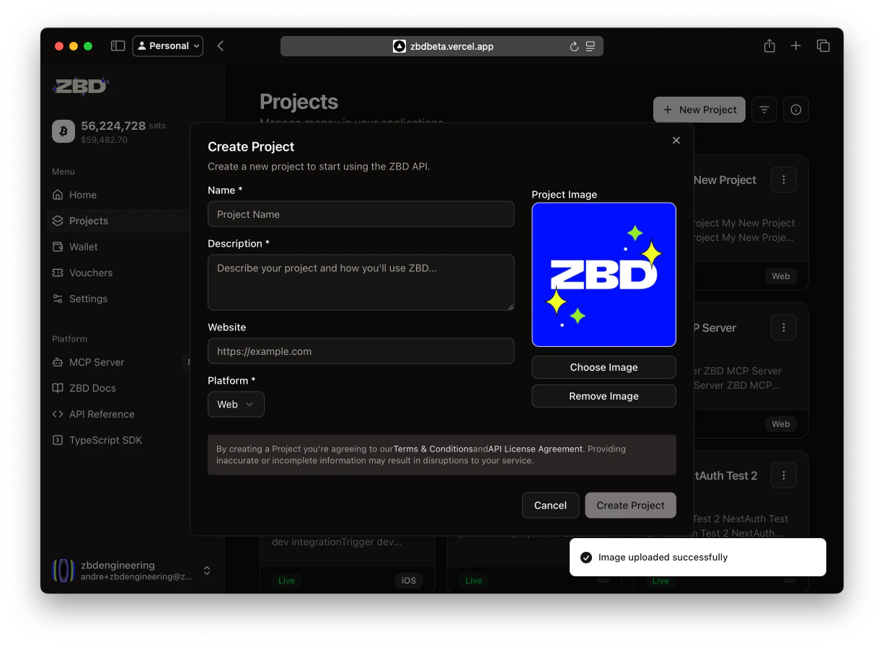Image resolution: width=884 pixels, height=647 pixels.
Task: Click the Create Project button
Action: click(x=631, y=505)
